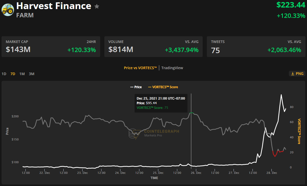307x186 pixels.
Task: Select the 7D time range
Action: pyautogui.click(x=13, y=74)
